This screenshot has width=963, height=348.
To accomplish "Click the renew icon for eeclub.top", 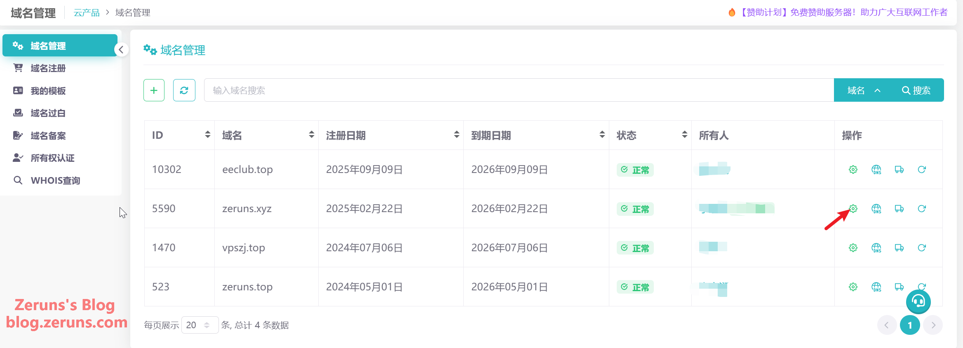I will (922, 170).
